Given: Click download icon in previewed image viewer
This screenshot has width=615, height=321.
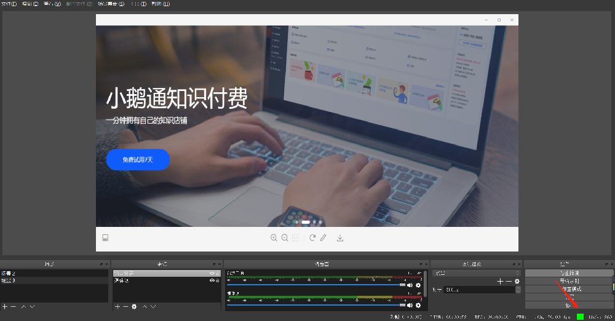Looking at the screenshot, I should (340, 238).
